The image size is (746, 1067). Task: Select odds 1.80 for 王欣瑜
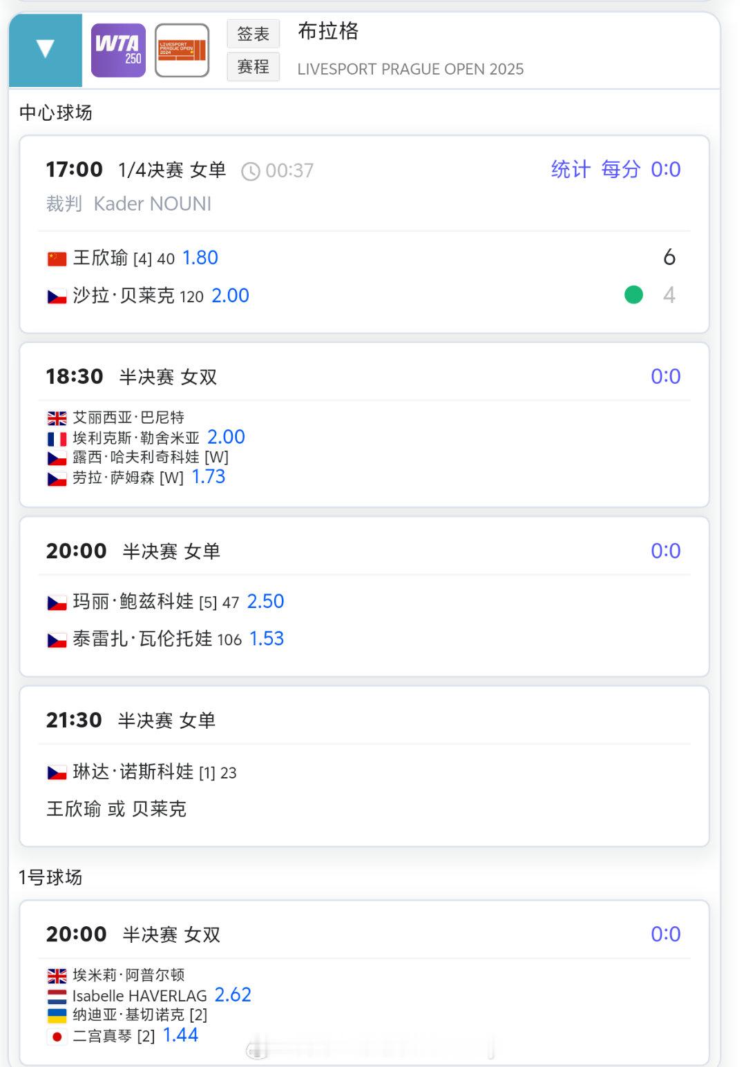click(x=200, y=257)
